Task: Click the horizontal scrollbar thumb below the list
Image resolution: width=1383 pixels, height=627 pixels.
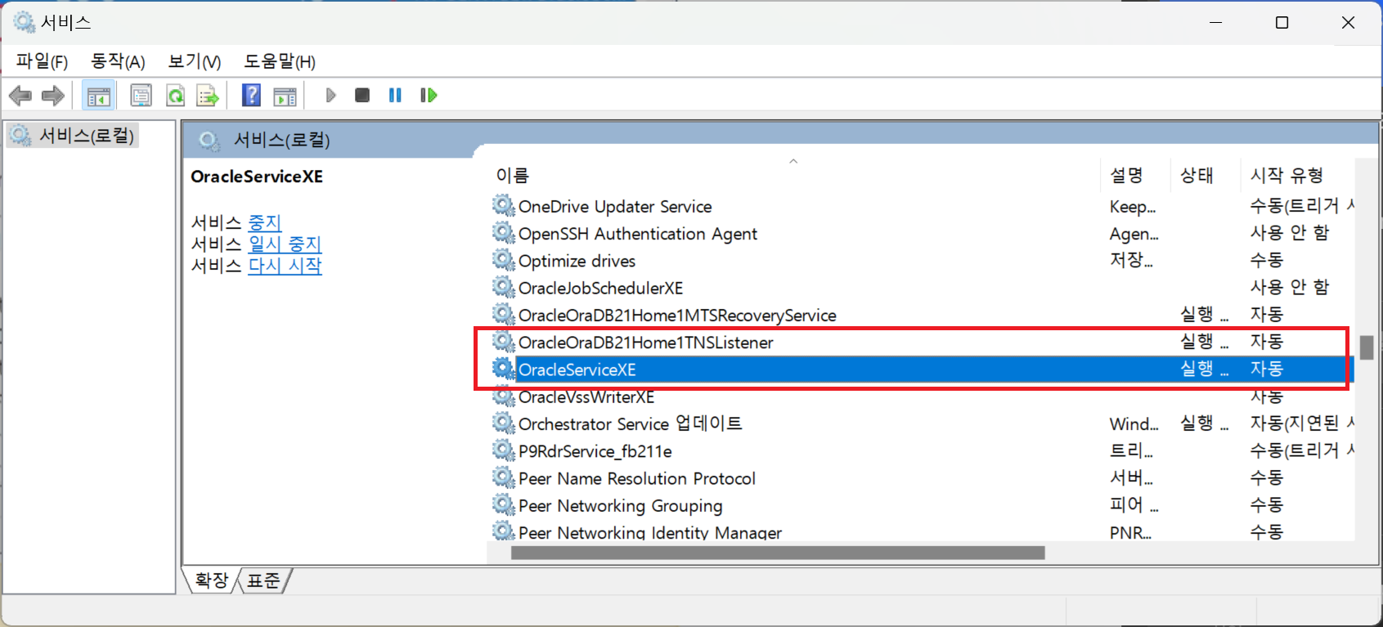Action: (778, 553)
